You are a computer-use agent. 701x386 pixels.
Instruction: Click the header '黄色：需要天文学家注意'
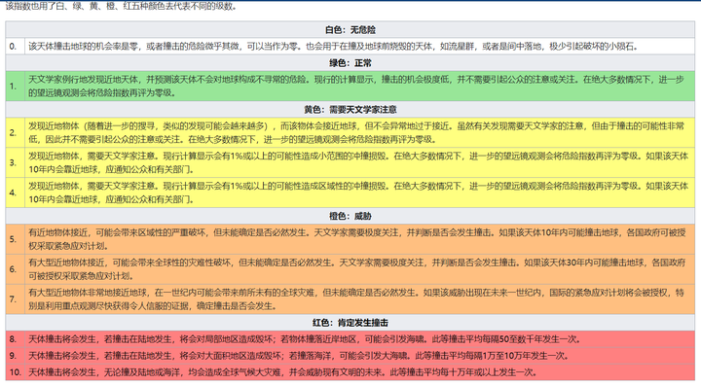click(350, 109)
